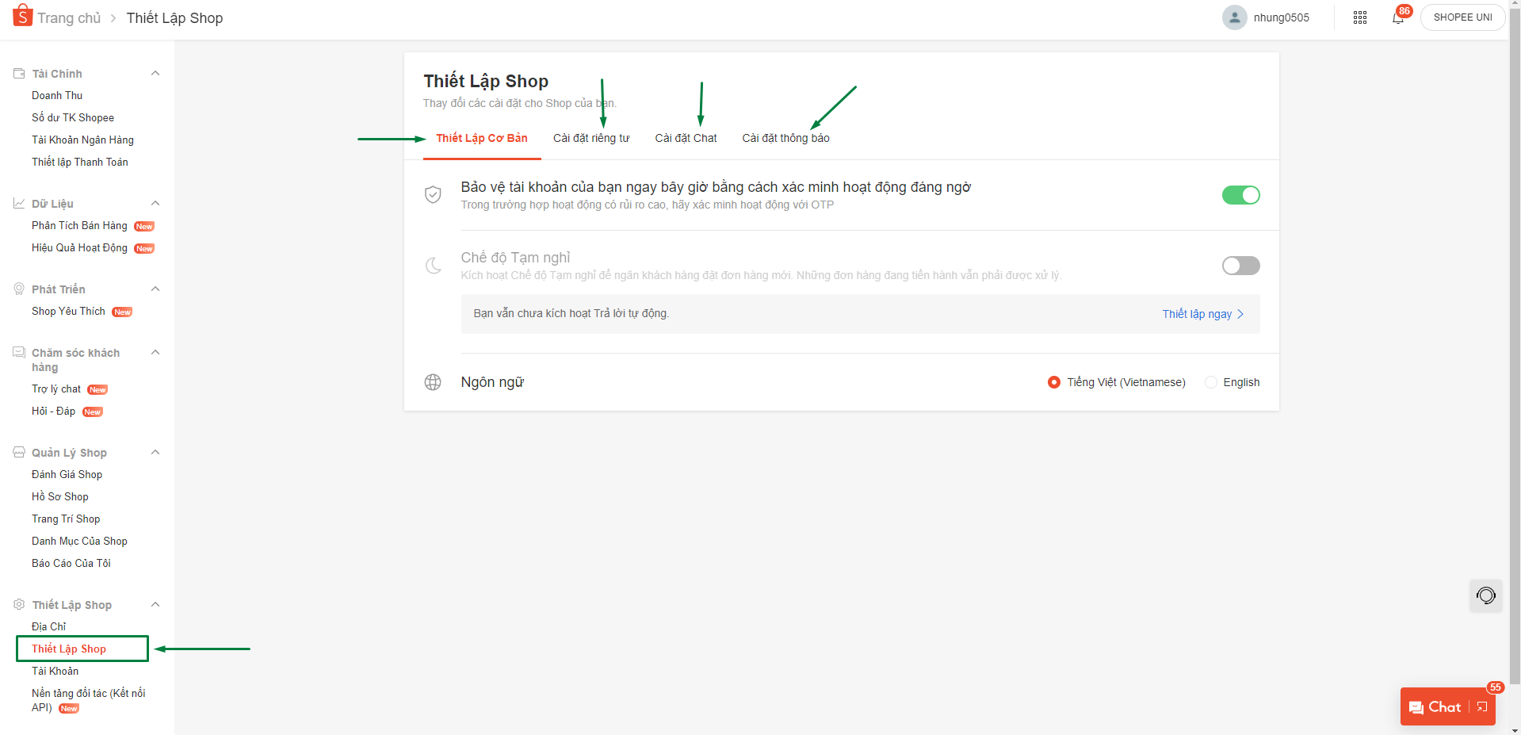Viewport: 1521px width, 735px height.
Task: Click the Shopee logo in top left corner
Action: point(23,16)
